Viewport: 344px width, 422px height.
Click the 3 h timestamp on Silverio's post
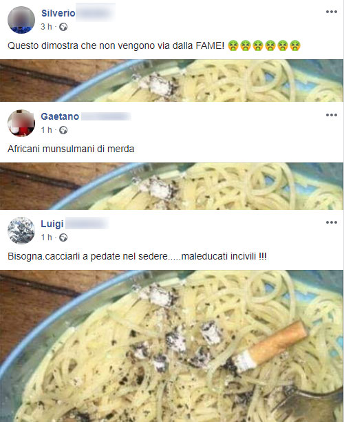point(46,27)
